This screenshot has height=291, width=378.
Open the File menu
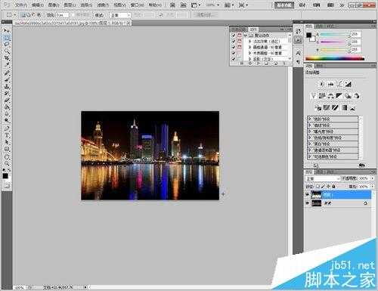[x=21, y=5]
